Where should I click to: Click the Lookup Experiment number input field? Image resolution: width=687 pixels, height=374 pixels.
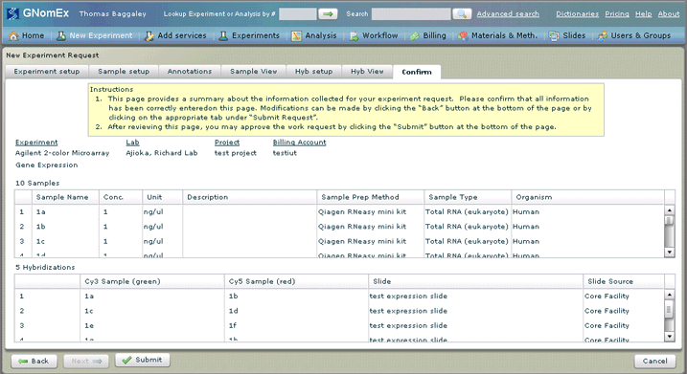pyautogui.click(x=297, y=14)
